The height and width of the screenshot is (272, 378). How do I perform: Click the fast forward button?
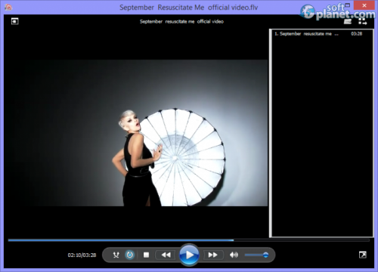coord(213,255)
